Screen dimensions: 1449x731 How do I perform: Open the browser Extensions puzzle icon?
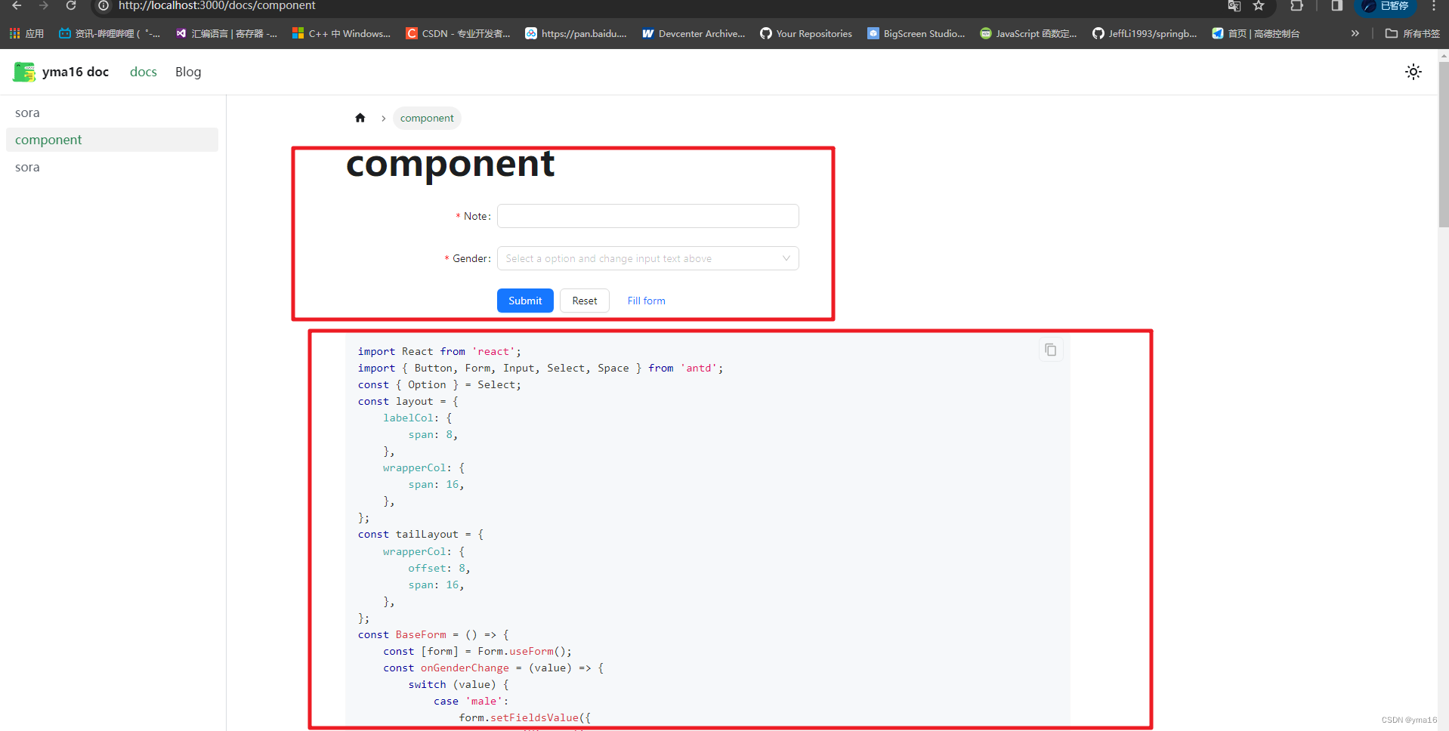pyautogui.click(x=1297, y=6)
